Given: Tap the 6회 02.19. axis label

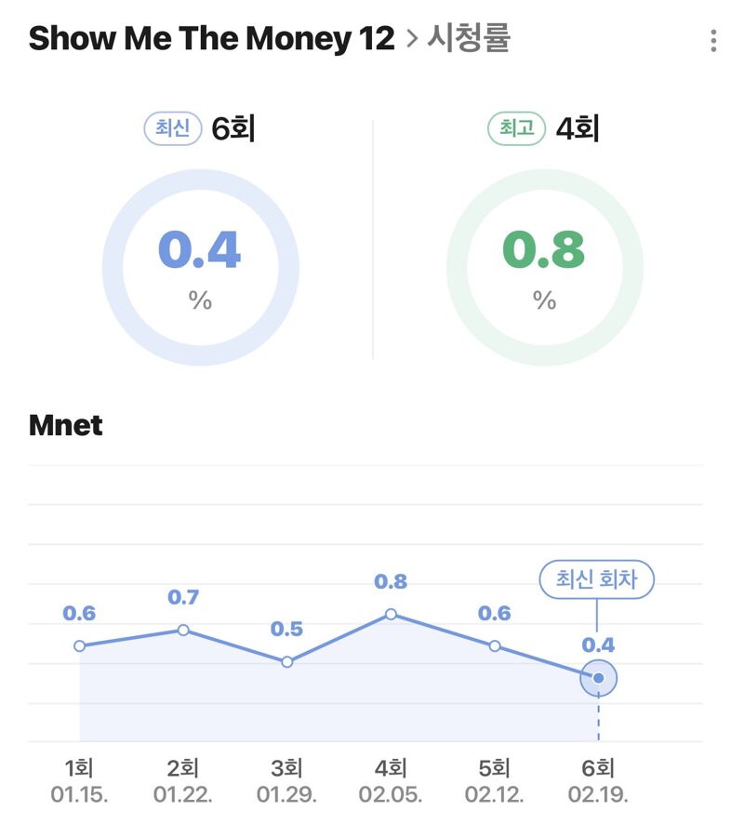Looking at the screenshot, I should pos(599,780).
